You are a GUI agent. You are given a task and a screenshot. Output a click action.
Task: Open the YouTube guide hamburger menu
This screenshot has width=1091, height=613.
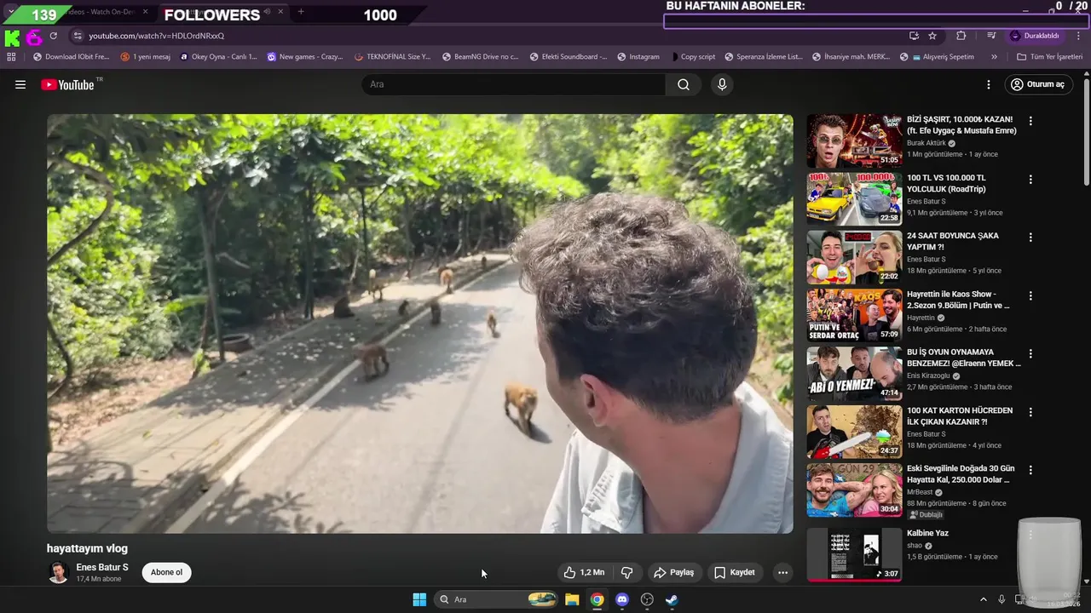[20, 84]
